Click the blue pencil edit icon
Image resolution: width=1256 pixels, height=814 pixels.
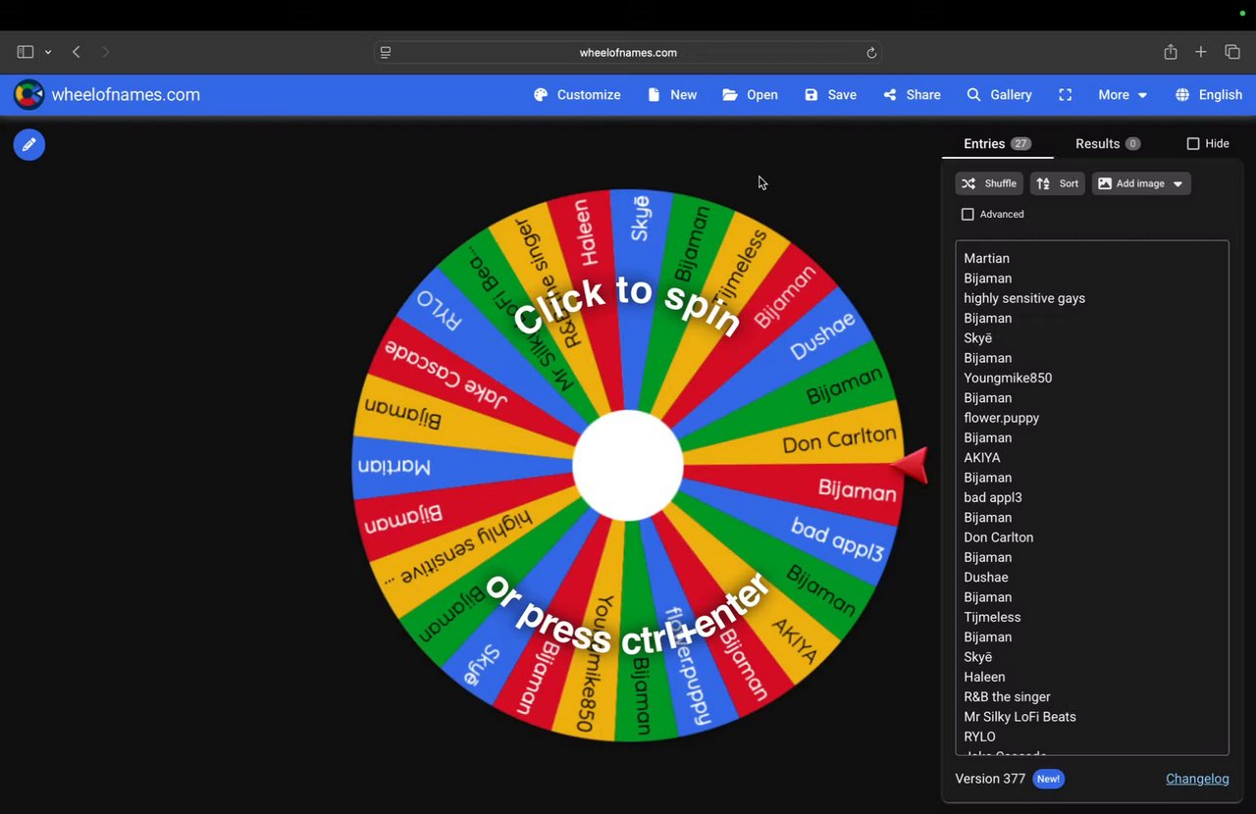(x=29, y=144)
